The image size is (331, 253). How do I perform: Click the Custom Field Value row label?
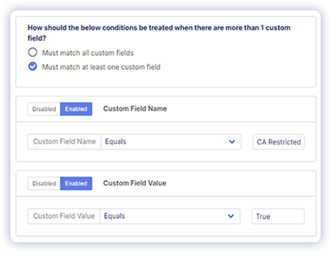(64, 216)
